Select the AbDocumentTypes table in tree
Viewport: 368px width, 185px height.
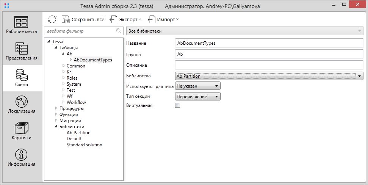[93, 60]
